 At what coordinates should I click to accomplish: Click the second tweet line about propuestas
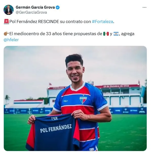[69, 37]
